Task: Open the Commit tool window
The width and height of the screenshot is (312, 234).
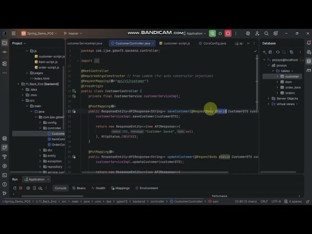Action: [4, 52]
